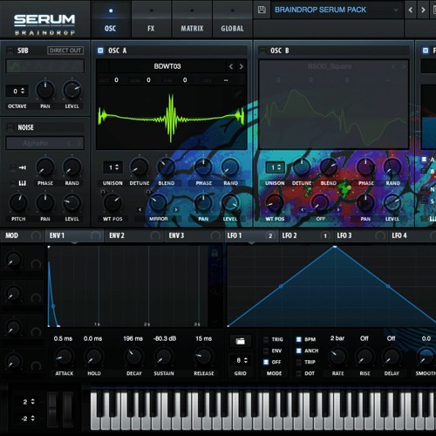Select the ENV 2 tab
Screen dimensions: 436x436
(133, 235)
